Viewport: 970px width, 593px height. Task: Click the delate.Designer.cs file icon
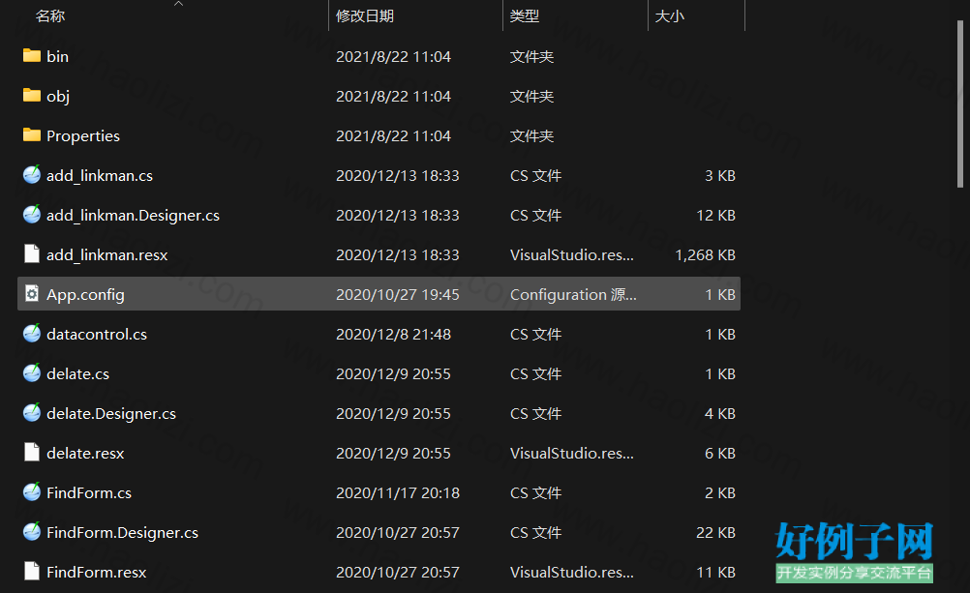(x=32, y=412)
